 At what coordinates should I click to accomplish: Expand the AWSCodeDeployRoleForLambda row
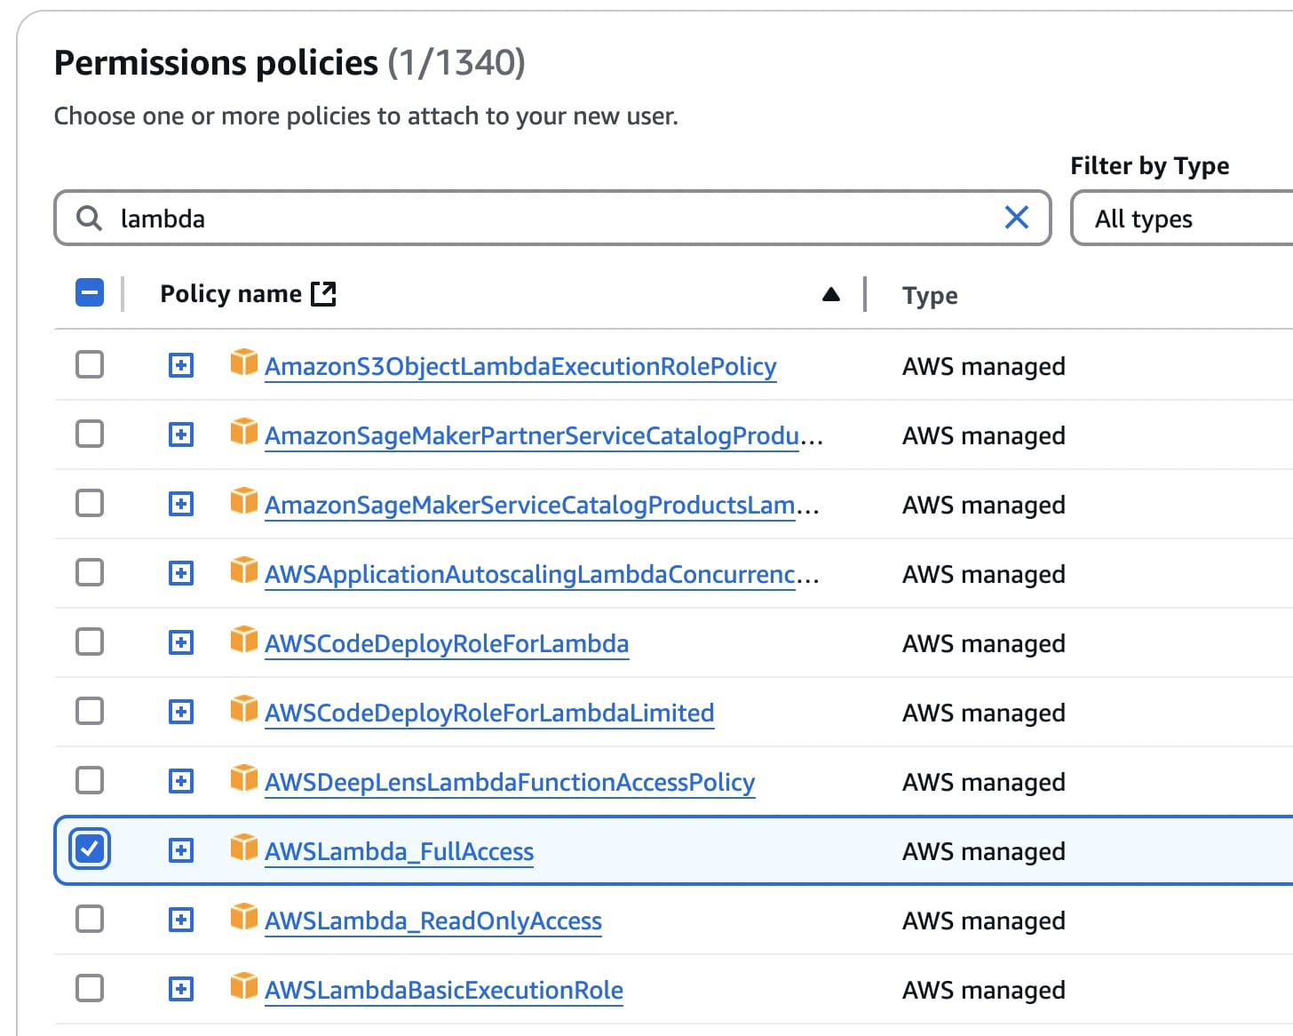181,642
